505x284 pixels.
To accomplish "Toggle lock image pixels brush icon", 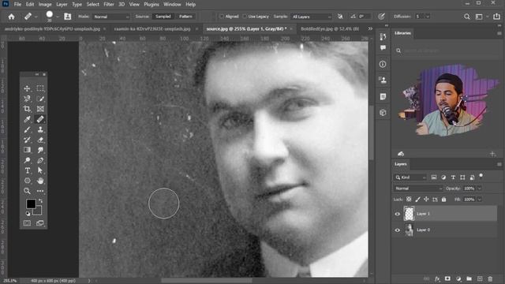I will coord(417,200).
